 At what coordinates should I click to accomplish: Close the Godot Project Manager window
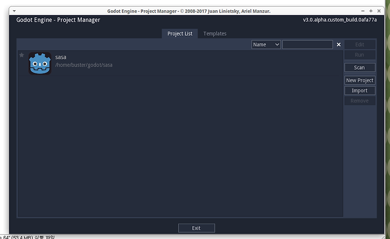(379, 11)
